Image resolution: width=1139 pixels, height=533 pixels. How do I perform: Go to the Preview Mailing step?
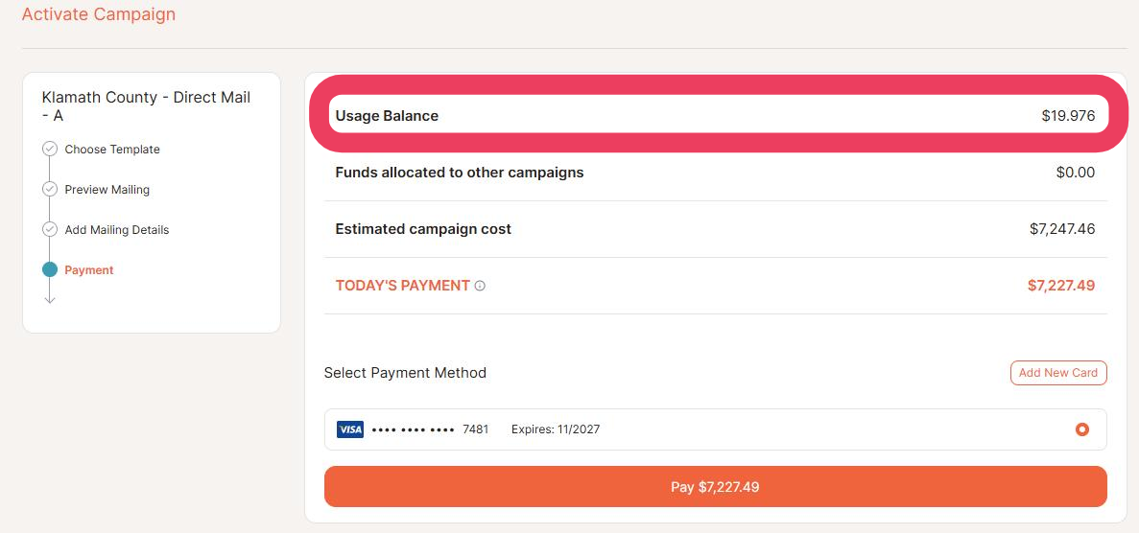[107, 190]
